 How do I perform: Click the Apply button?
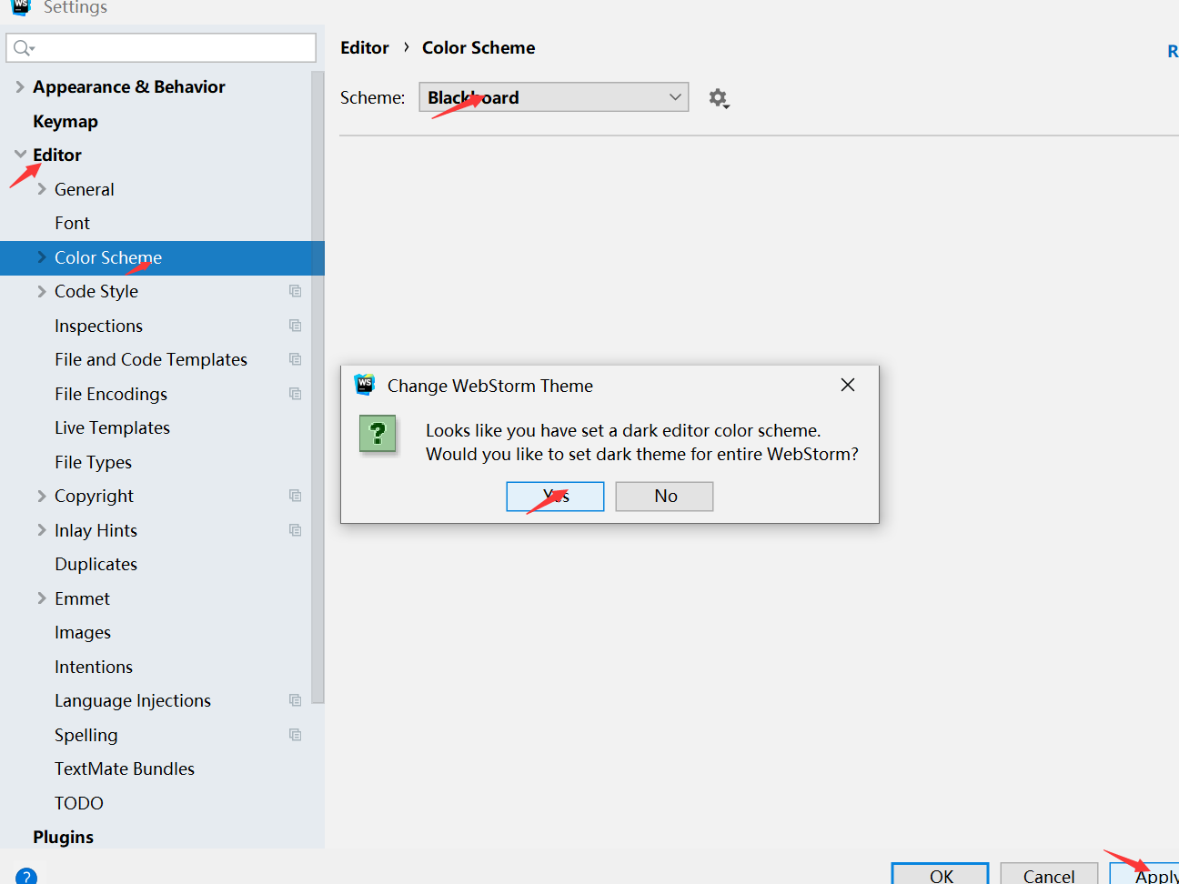[x=1144, y=874]
